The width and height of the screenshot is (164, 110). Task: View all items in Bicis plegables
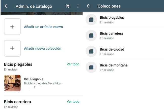click(x=73, y=64)
